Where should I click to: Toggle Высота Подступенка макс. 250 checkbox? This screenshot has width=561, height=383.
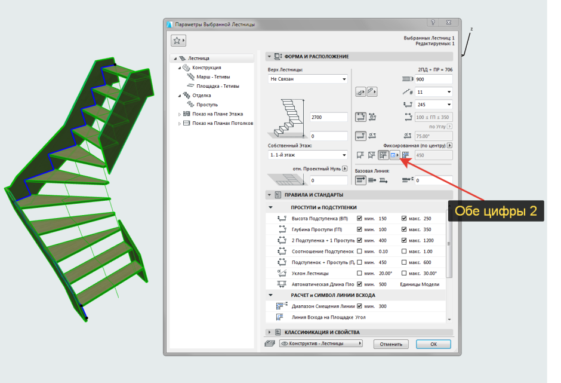tap(404, 218)
